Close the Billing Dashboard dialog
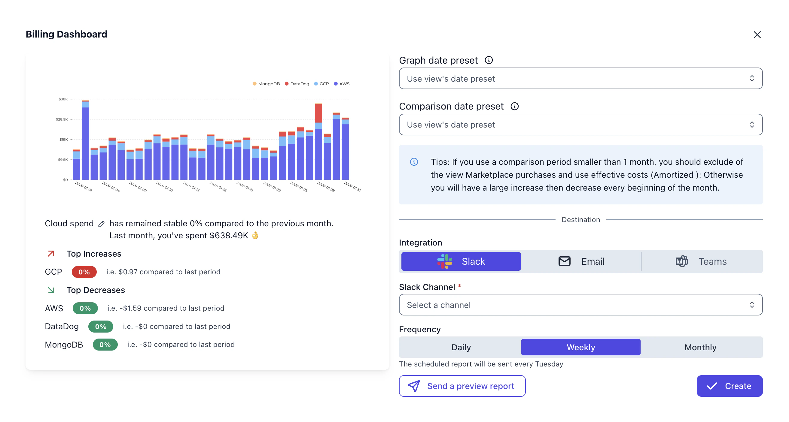The image size is (789, 422). pos(757,35)
